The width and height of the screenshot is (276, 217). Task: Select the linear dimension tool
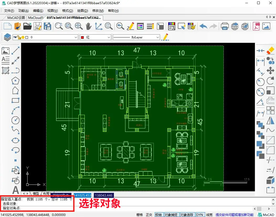click(x=261, y=62)
